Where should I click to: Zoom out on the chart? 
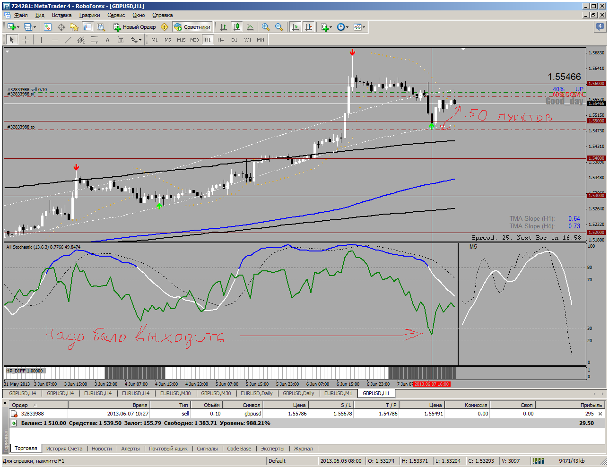tap(279, 27)
